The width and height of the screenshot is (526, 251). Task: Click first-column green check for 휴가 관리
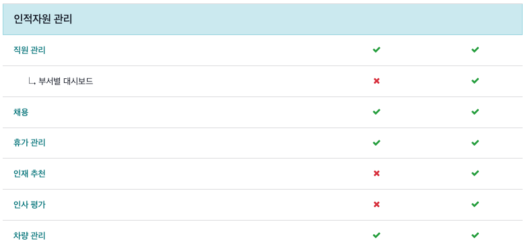(376, 143)
